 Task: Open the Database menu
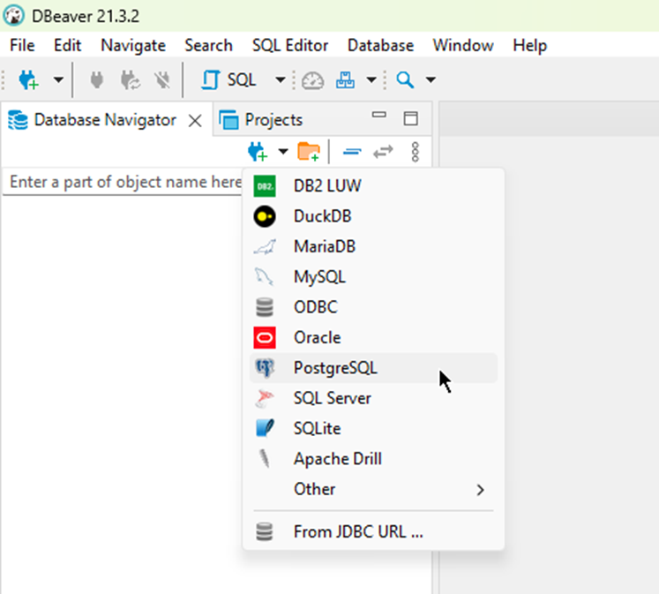pos(380,45)
